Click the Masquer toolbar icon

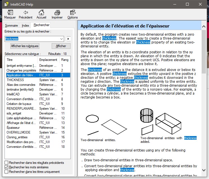(10, 14)
